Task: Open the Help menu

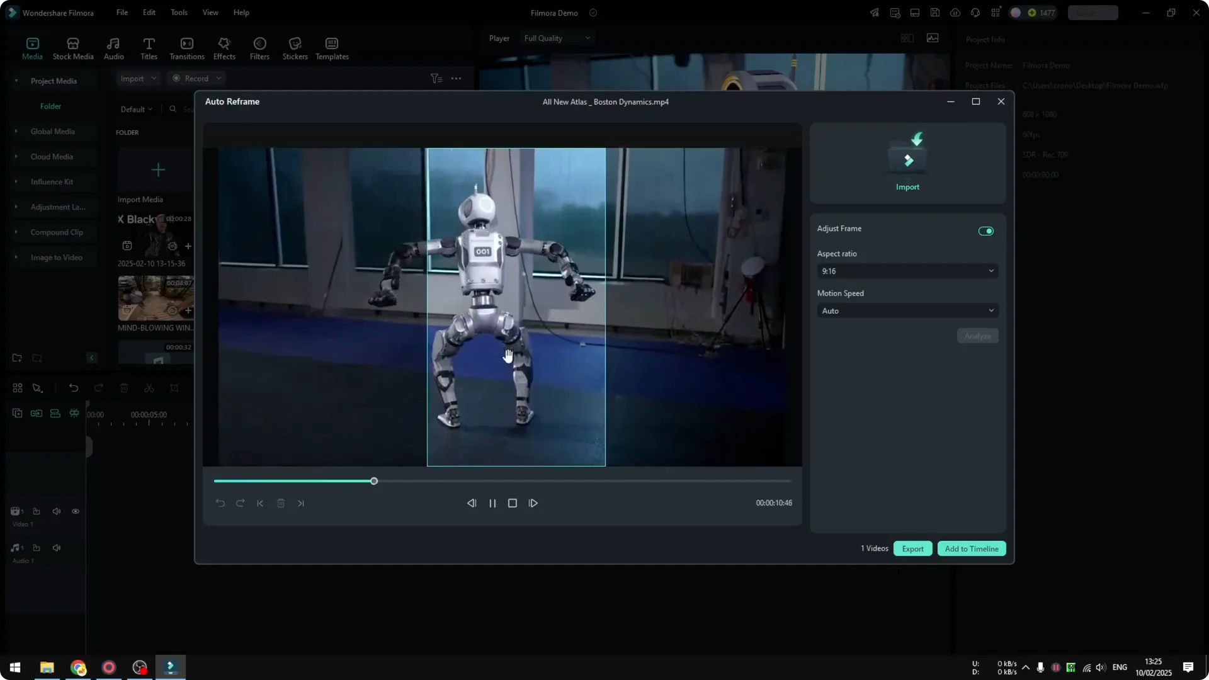Action: point(241,13)
